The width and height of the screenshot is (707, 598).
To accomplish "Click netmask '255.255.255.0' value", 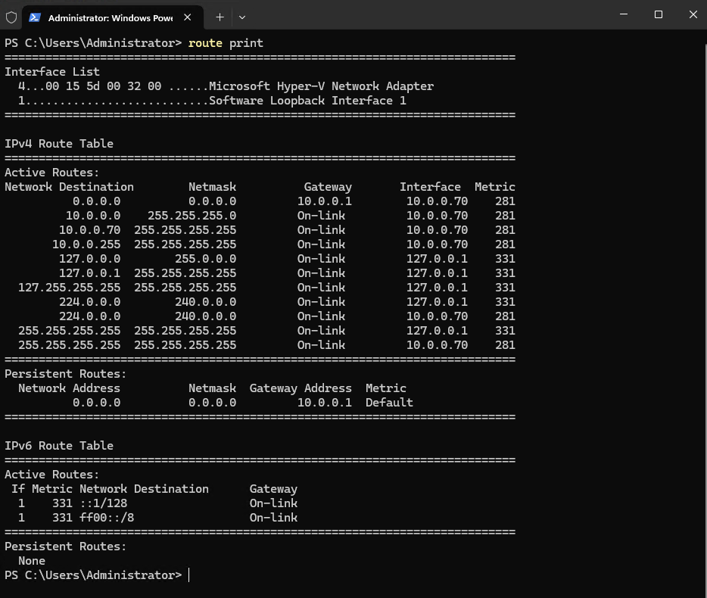I will 192,216.
